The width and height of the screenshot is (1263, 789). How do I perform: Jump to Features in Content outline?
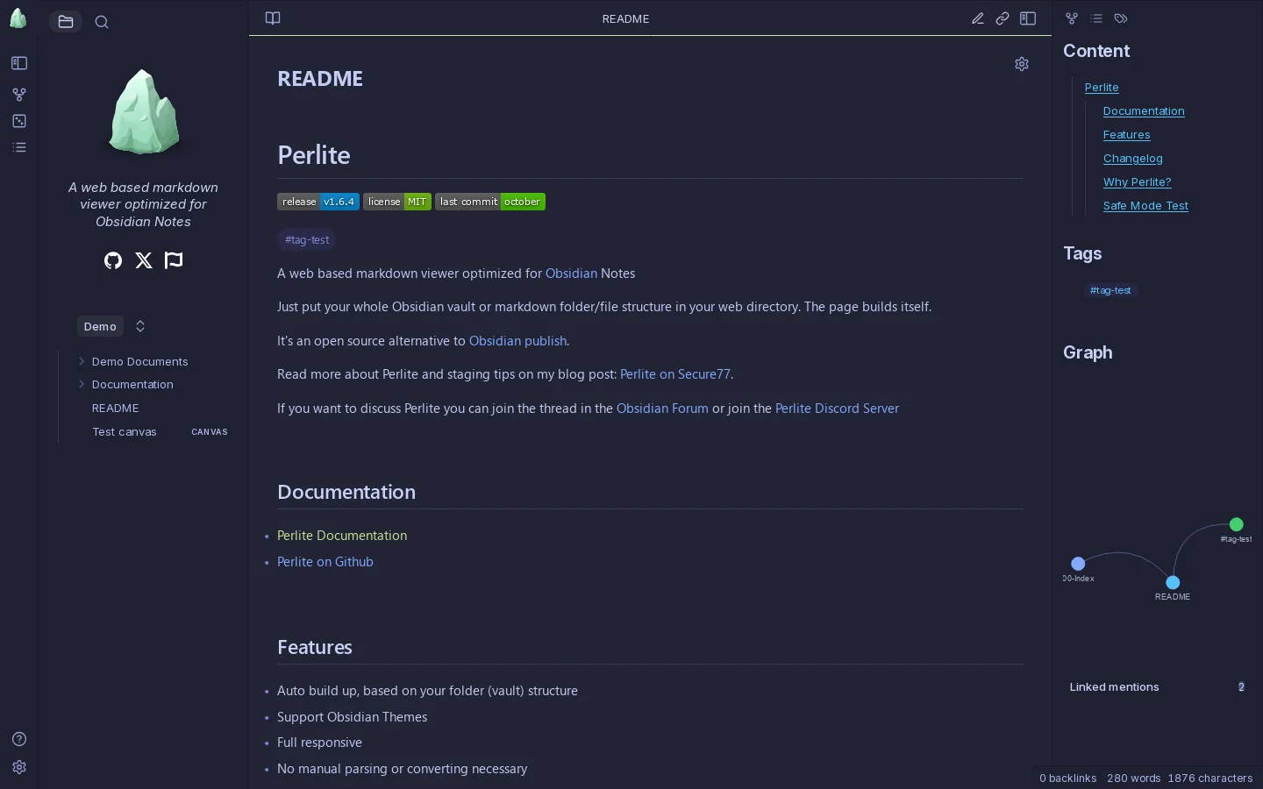click(x=1126, y=135)
